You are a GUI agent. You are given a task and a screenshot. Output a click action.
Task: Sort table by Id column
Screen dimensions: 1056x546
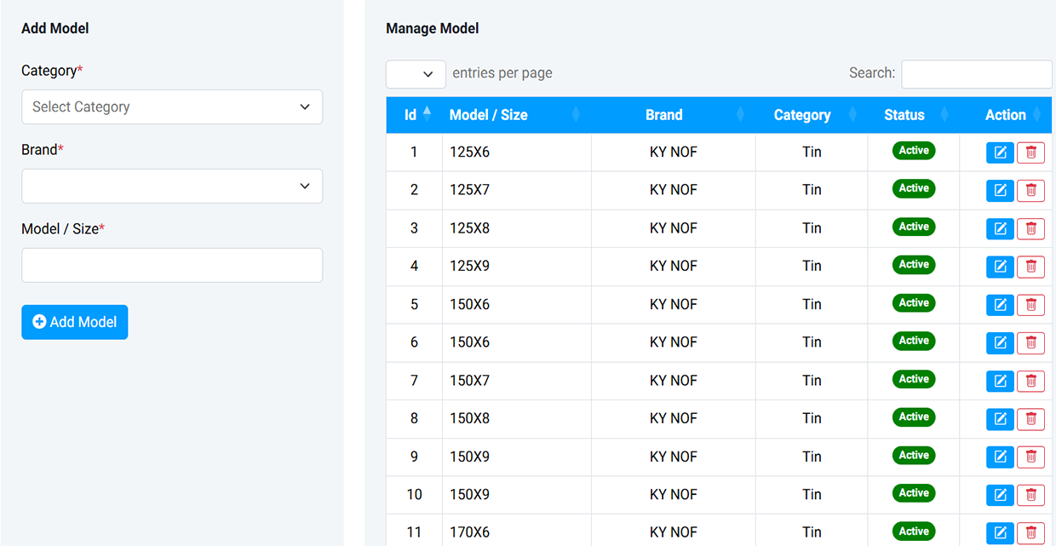(x=414, y=115)
